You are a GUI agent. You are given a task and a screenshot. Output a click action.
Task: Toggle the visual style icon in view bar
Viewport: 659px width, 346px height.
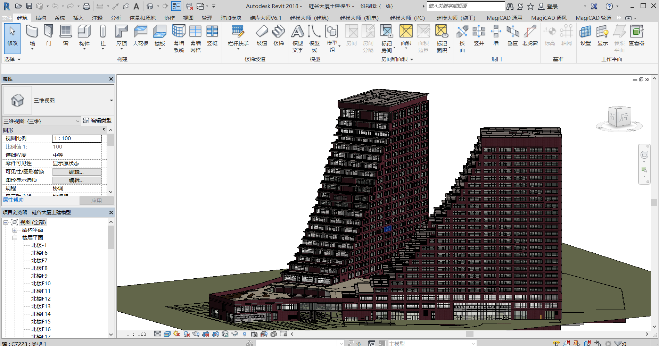[167, 334]
